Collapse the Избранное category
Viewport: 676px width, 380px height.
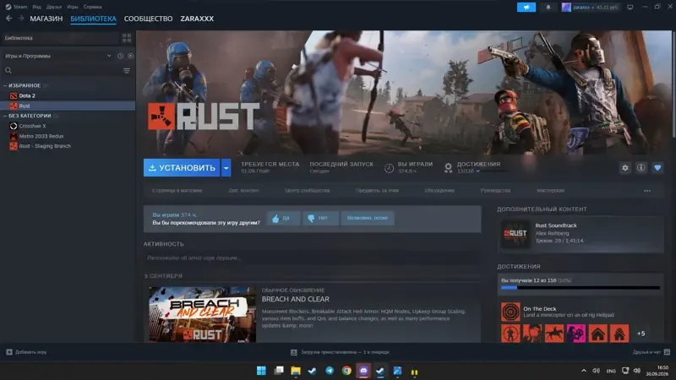tap(5, 86)
